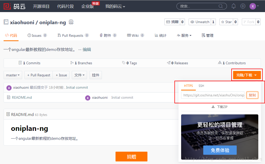
Task: Open the 附件 tab
Action: pyautogui.click(x=108, y=35)
